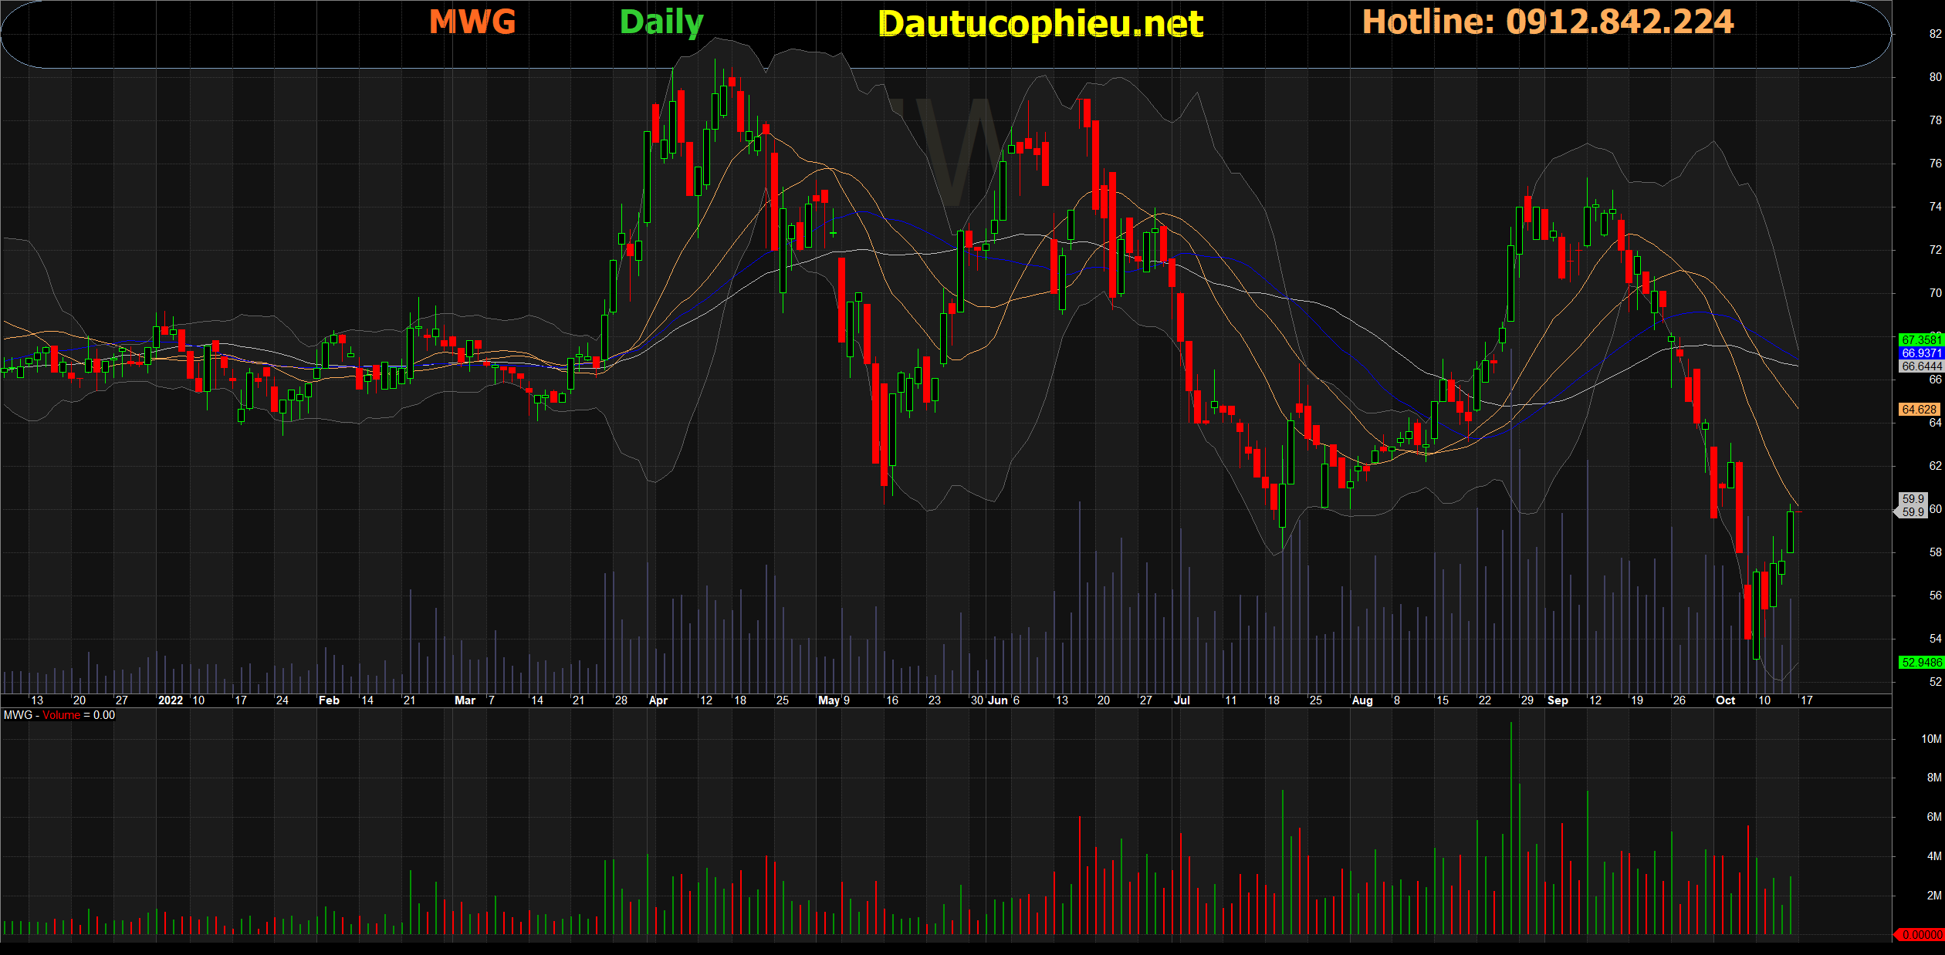The image size is (1945, 955).
Task: Click the last price 59.9 marker
Action: tap(1913, 505)
